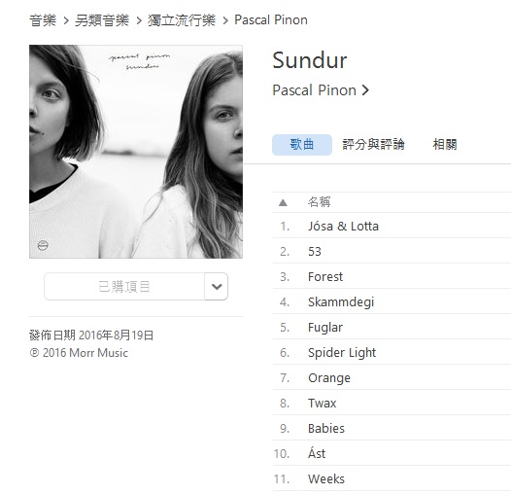Open the 另類音樂 breadcrumb link
Screen dimensions: 511x494
(x=102, y=20)
